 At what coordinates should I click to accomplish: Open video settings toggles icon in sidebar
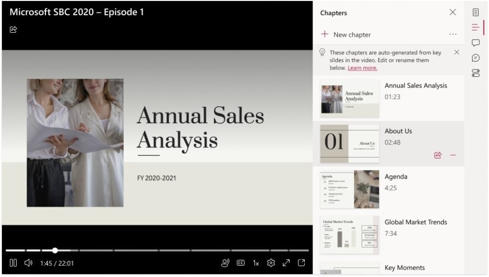476,73
